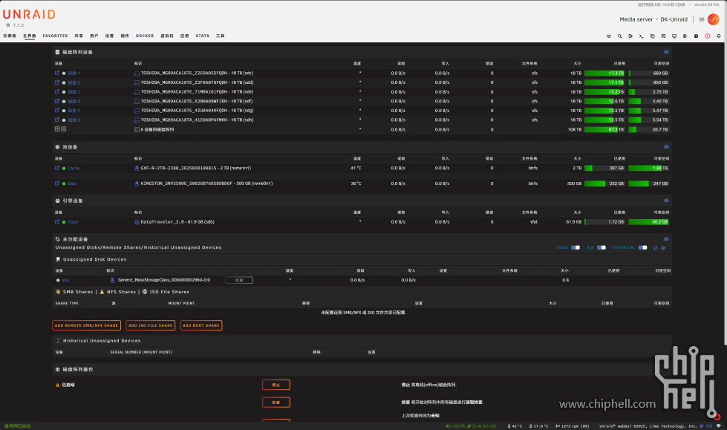Image resolution: width=727 pixels, height=430 pixels.
Task: Open the STATS menu
Action: 202,36
